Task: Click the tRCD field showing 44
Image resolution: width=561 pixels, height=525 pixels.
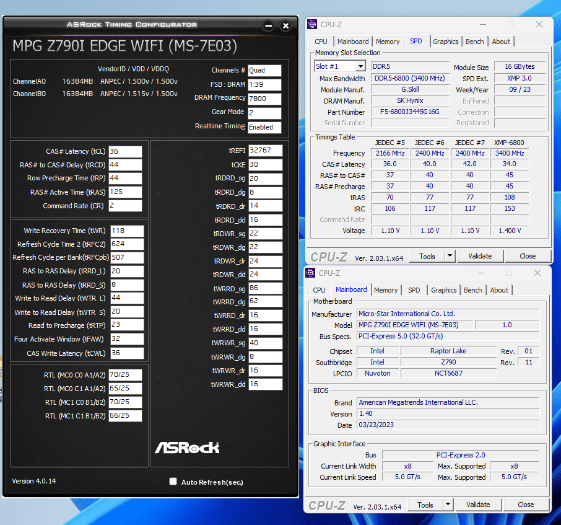Action: pos(125,165)
